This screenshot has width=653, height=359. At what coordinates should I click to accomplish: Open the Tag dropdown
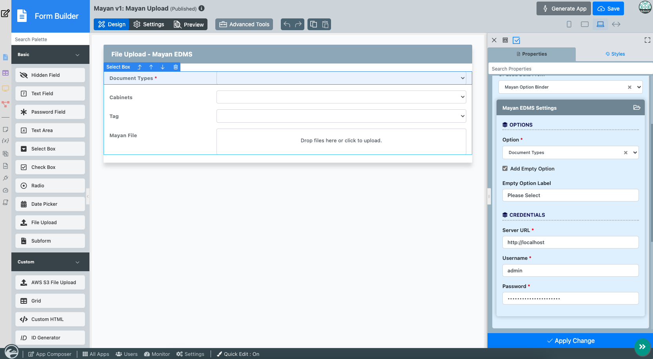click(341, 116)
